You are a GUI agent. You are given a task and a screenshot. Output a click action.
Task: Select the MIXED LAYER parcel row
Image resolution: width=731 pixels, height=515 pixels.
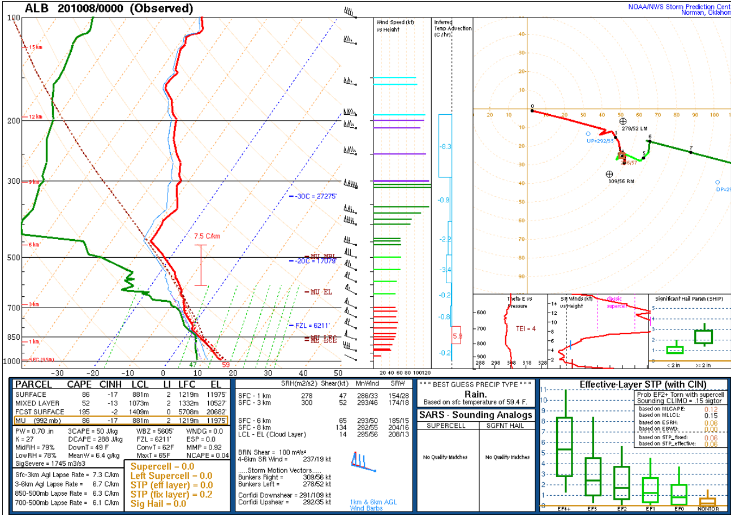click(122, 403)
